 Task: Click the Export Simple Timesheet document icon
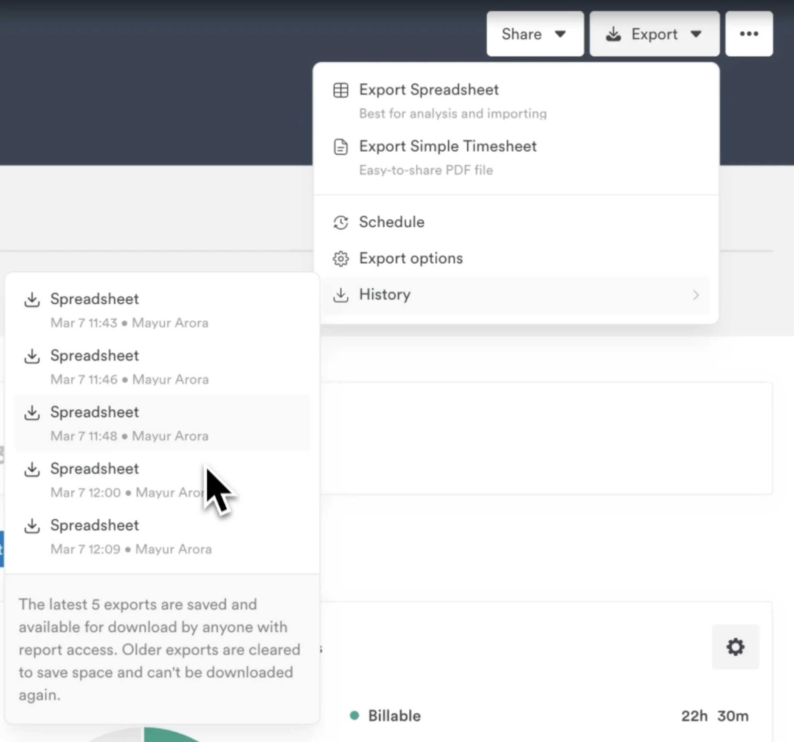pyautogui.click(x=341, y=147)
